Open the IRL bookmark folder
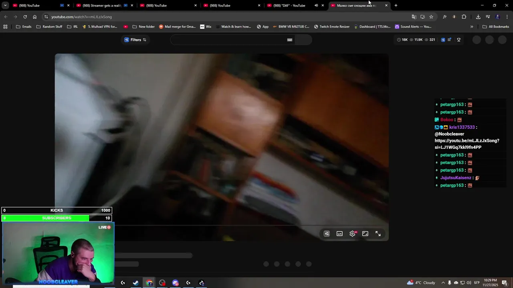 [73, 27]
